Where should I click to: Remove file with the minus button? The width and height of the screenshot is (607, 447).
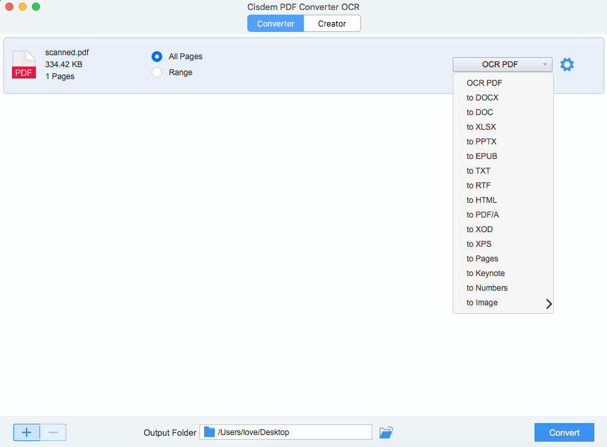click(x=53, y=432)
